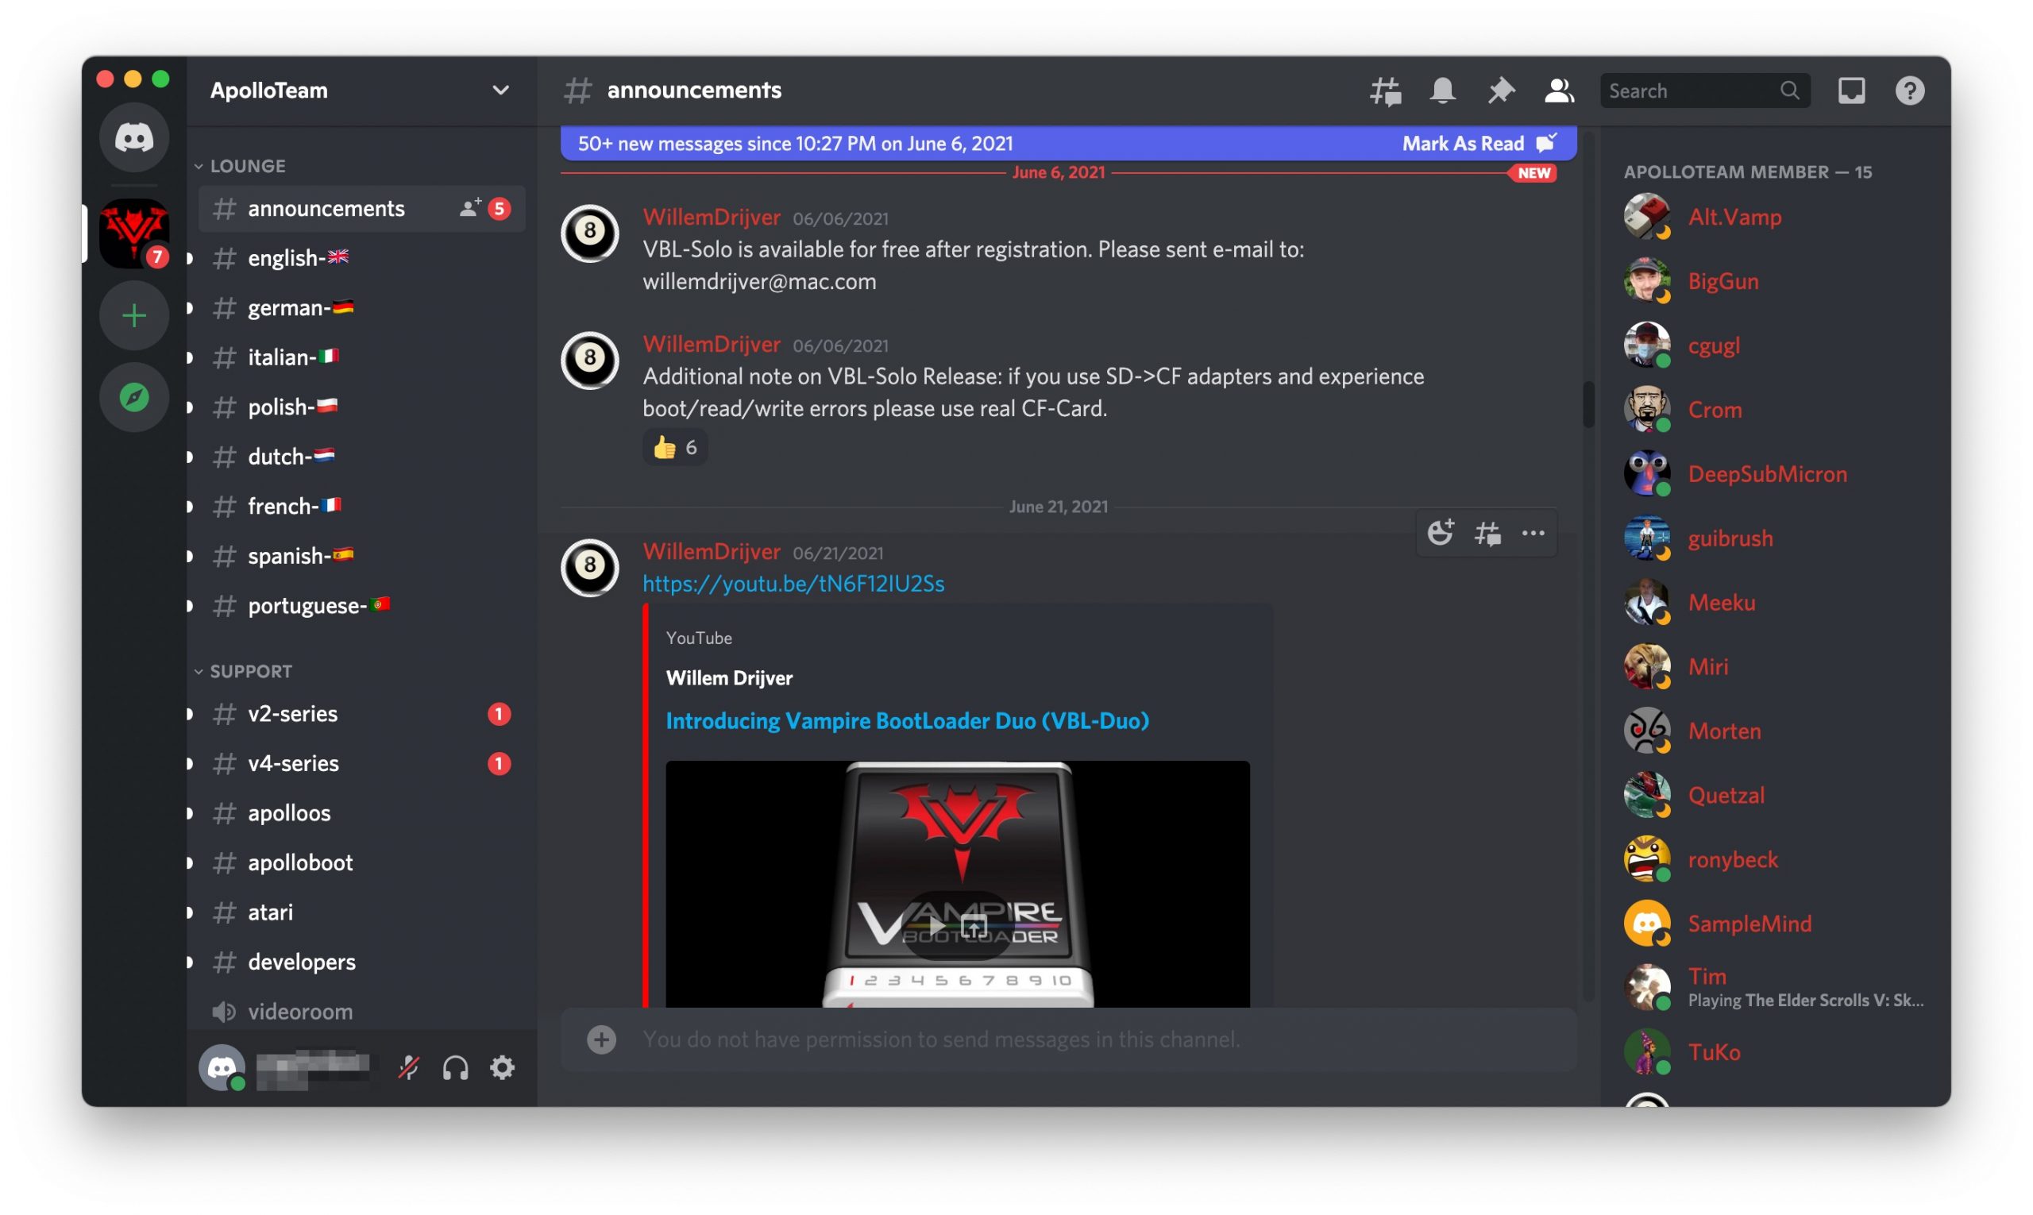Open the Inbox
Image resolution: width=2033 pixels, height=1215 pixels.
(1851, 90)
